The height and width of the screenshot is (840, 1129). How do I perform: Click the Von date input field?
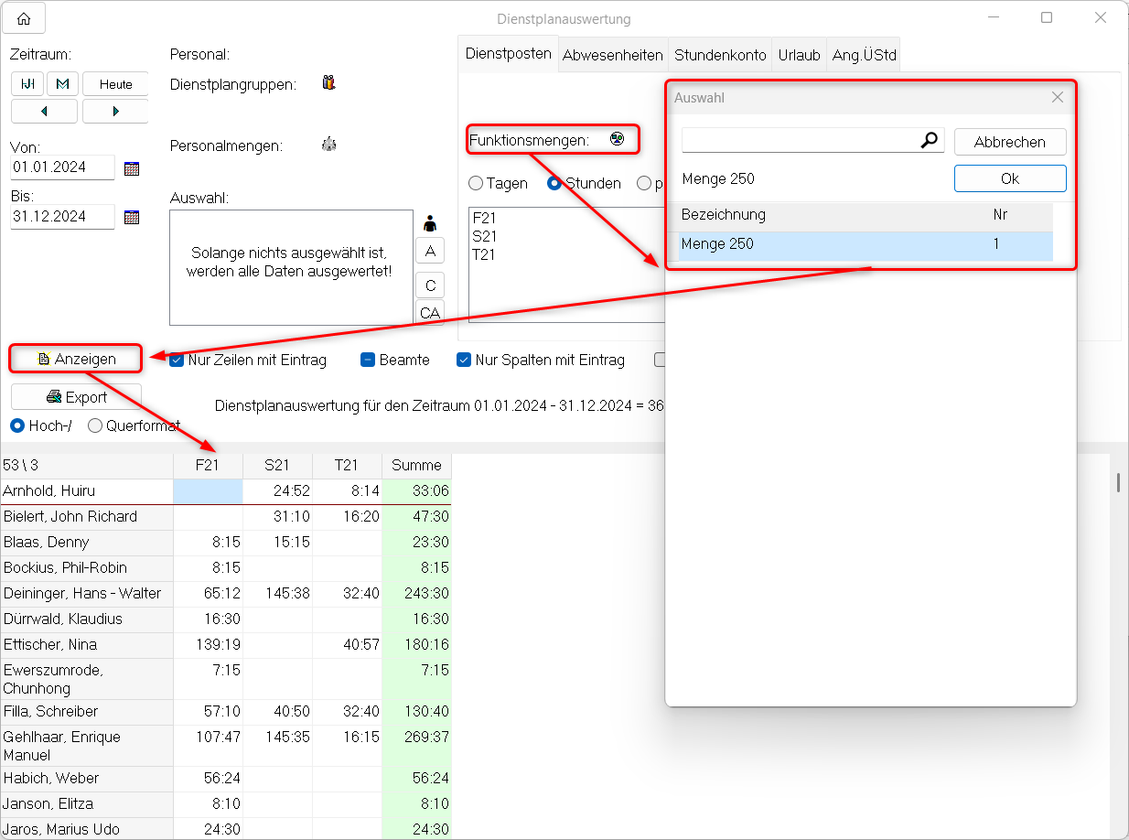(62, 168)
